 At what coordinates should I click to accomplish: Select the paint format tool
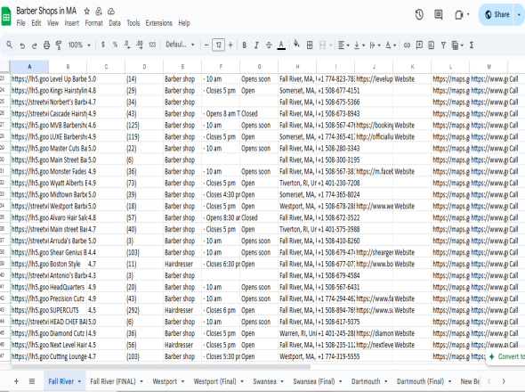(x=59, y=45)
